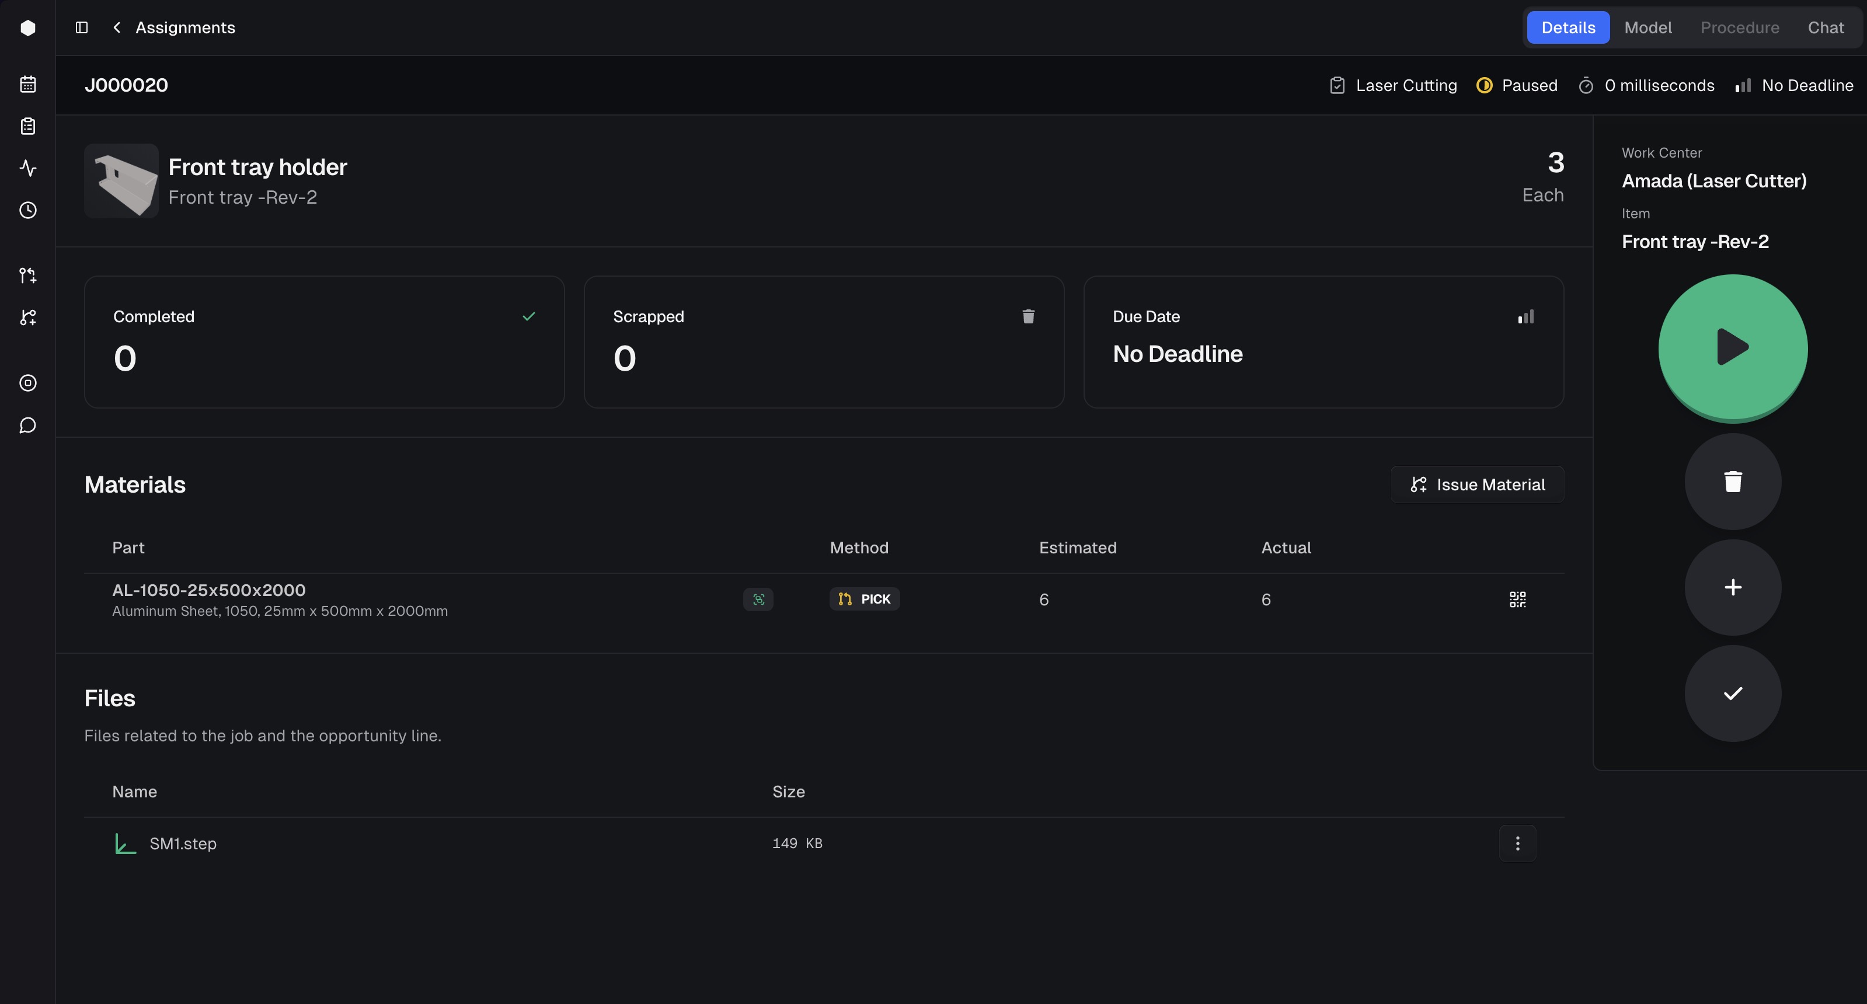
Task: Click the Paused status indicator
Action: (x=1516, y=85)
